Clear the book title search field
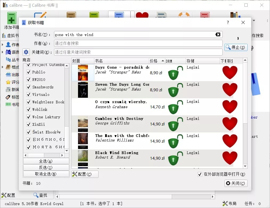The image size is (270, 208). 218,34
